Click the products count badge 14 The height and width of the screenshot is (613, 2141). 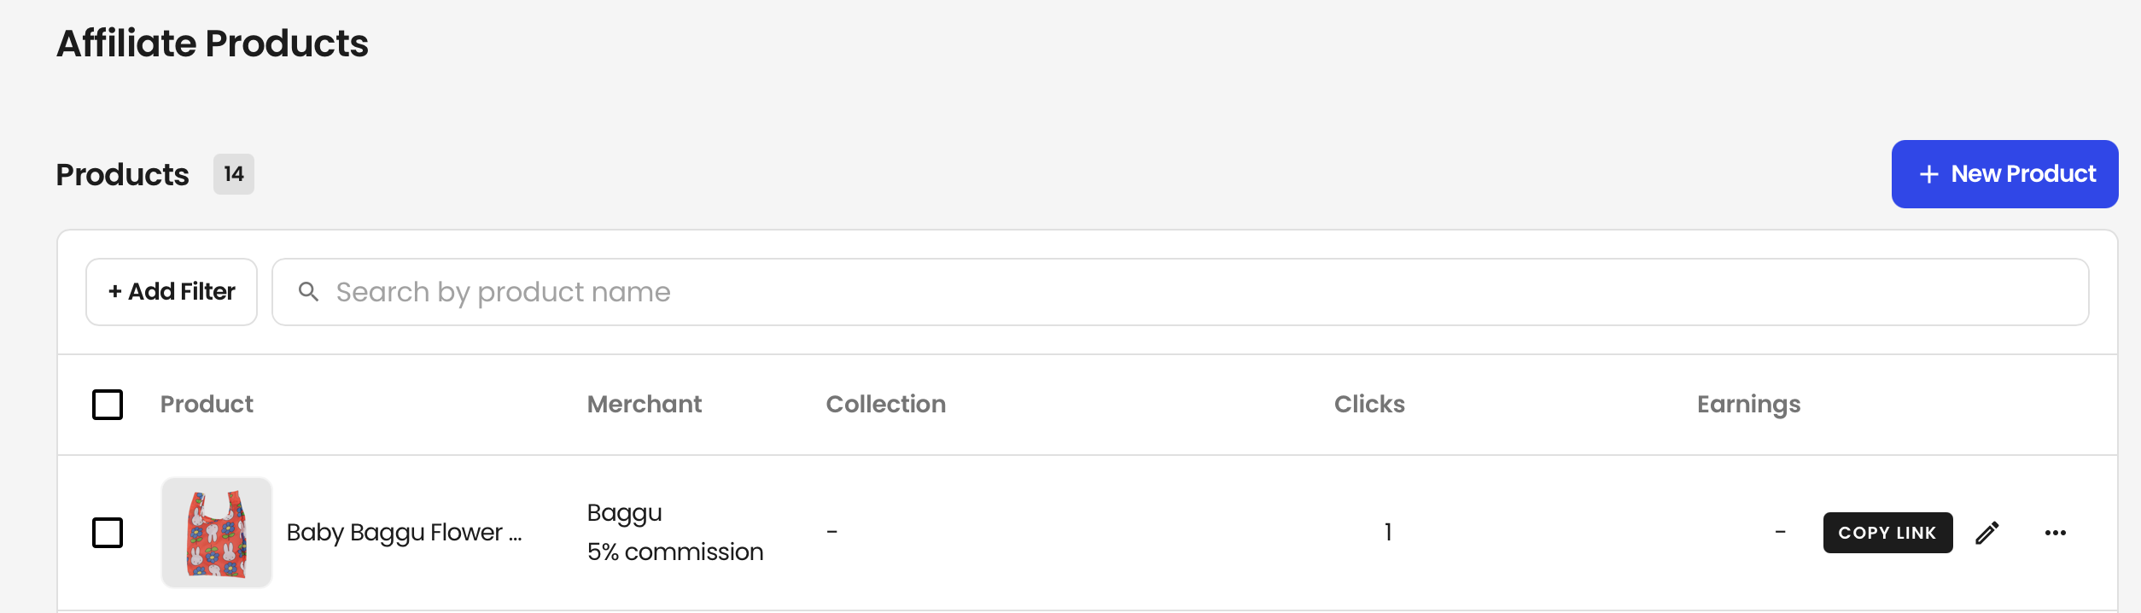pos(234,174)
